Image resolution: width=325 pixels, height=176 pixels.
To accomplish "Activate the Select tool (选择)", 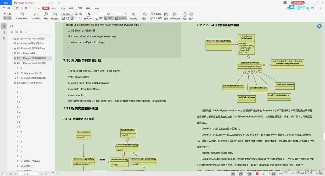I will pos(7,18).
